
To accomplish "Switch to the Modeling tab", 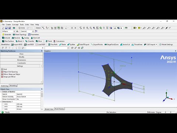I will point(13,86).
